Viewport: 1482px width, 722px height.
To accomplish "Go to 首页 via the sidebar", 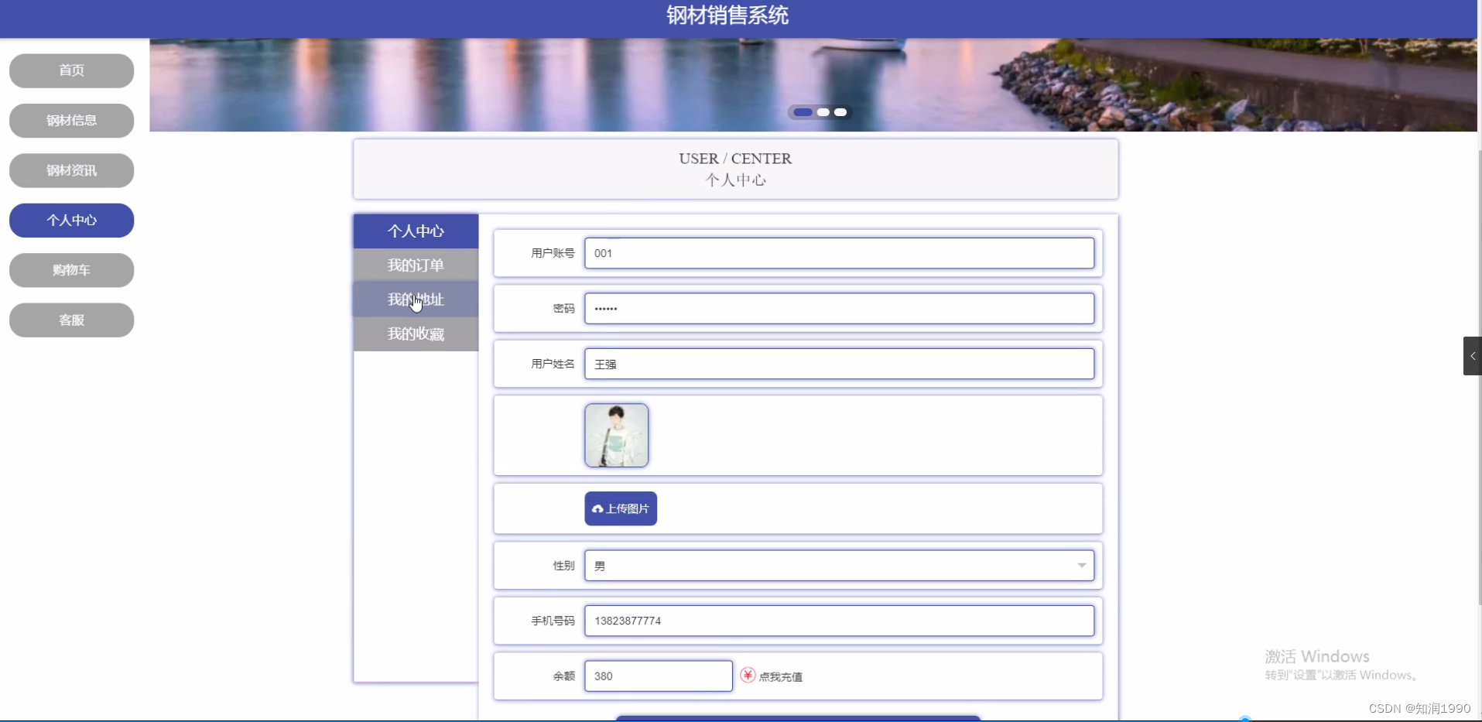I will pyautogui.click(x=71, y=70).
